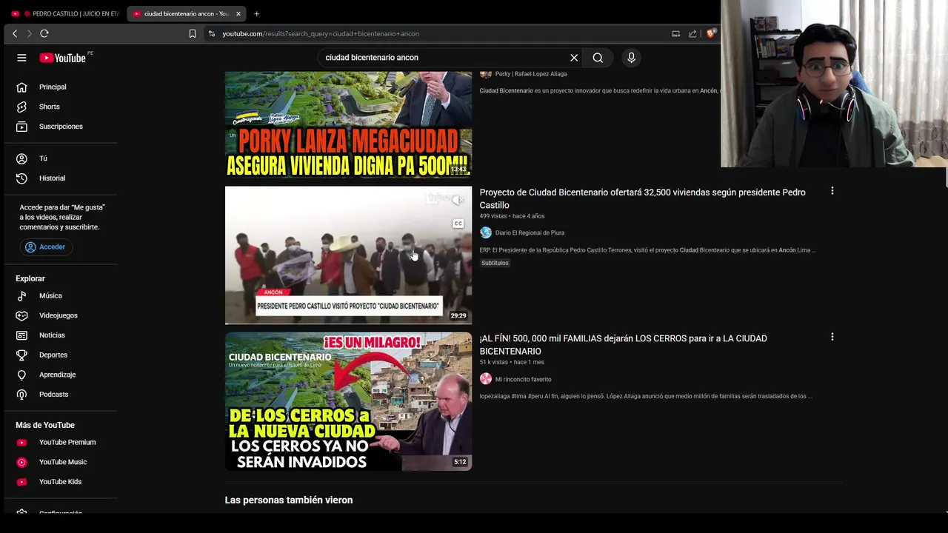Open options menu for ¡AL FÍN! video
The height and width of the screenshot is (533, 948).
(x=832, y=337)
